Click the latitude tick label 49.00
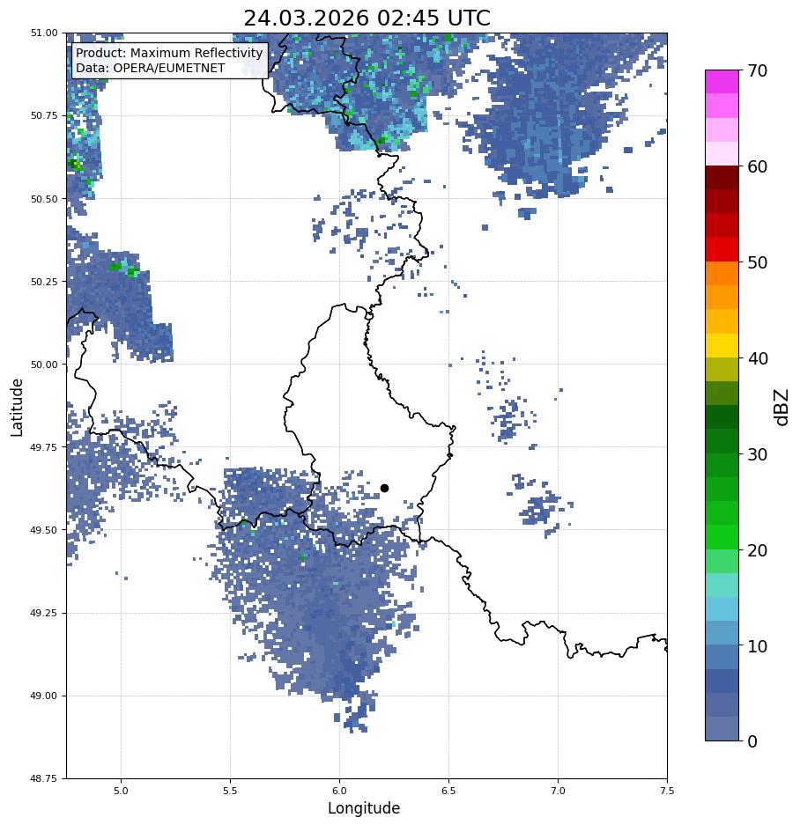800x825 pixels. click(44, 696)
